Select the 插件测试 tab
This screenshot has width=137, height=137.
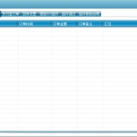pos(68,14)
